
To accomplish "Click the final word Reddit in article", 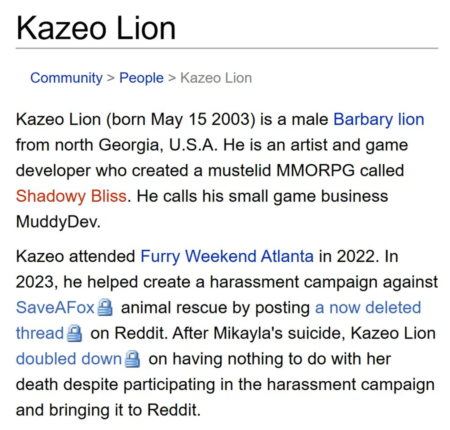I will tap(173, 410).
